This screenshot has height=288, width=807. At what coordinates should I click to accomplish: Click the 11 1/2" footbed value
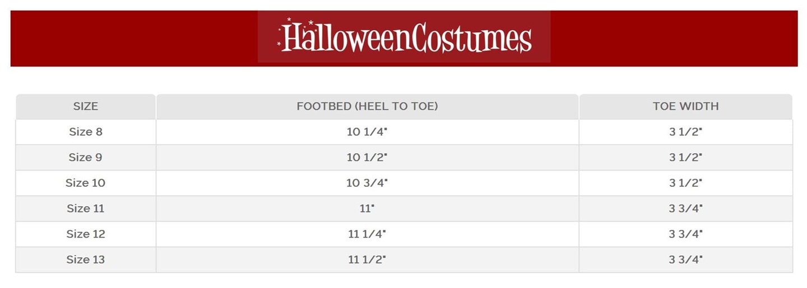[367, 259]
